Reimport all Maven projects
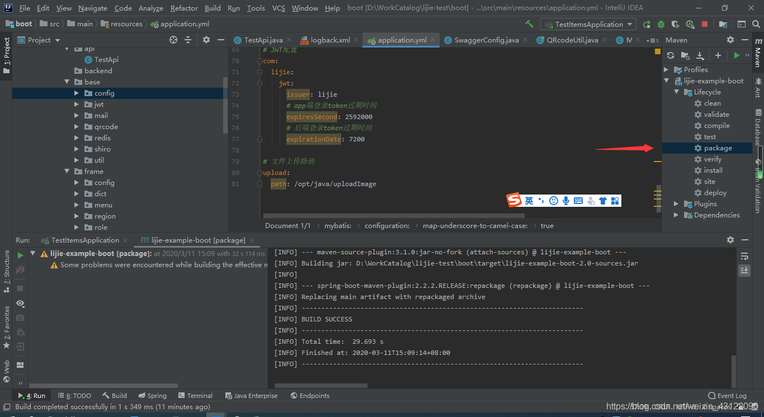 (671, 55)
